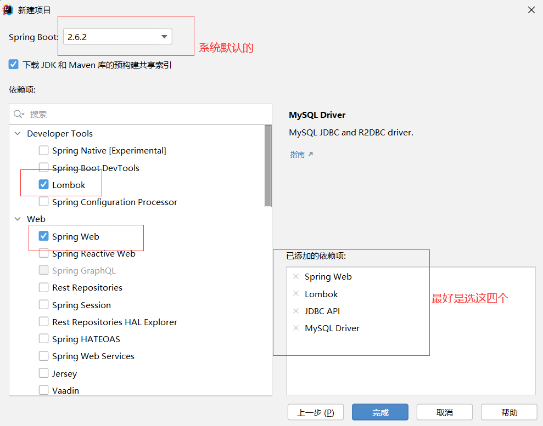Check the Jersey dependency
The height and width of the screenshot is (426, 543).
pyautogui.click(x=43, y=373)
